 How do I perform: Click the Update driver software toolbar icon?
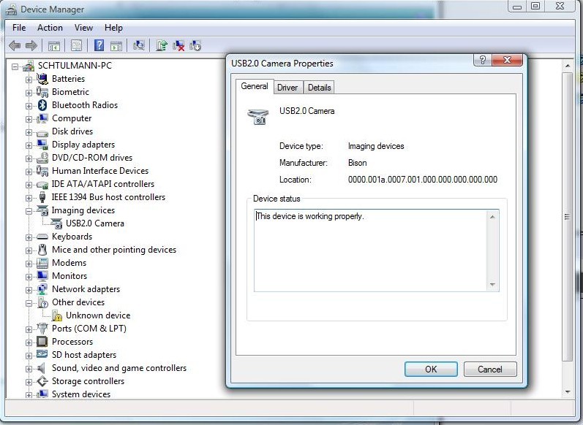tap(162, 45)
